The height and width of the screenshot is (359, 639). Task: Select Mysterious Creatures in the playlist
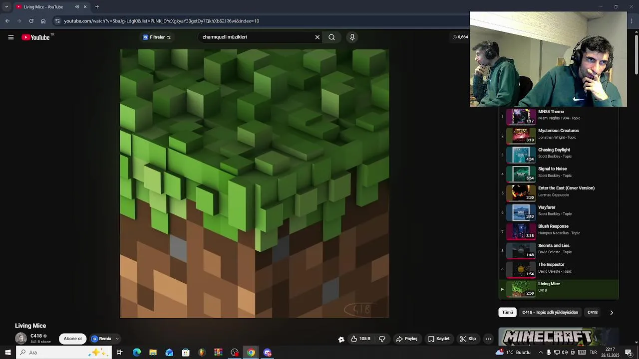point(559,136)
